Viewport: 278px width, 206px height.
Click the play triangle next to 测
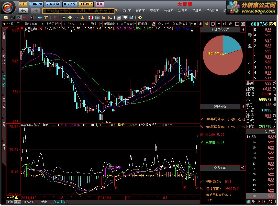(195, 24)
